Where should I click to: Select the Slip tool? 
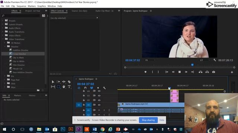(53, 87)
